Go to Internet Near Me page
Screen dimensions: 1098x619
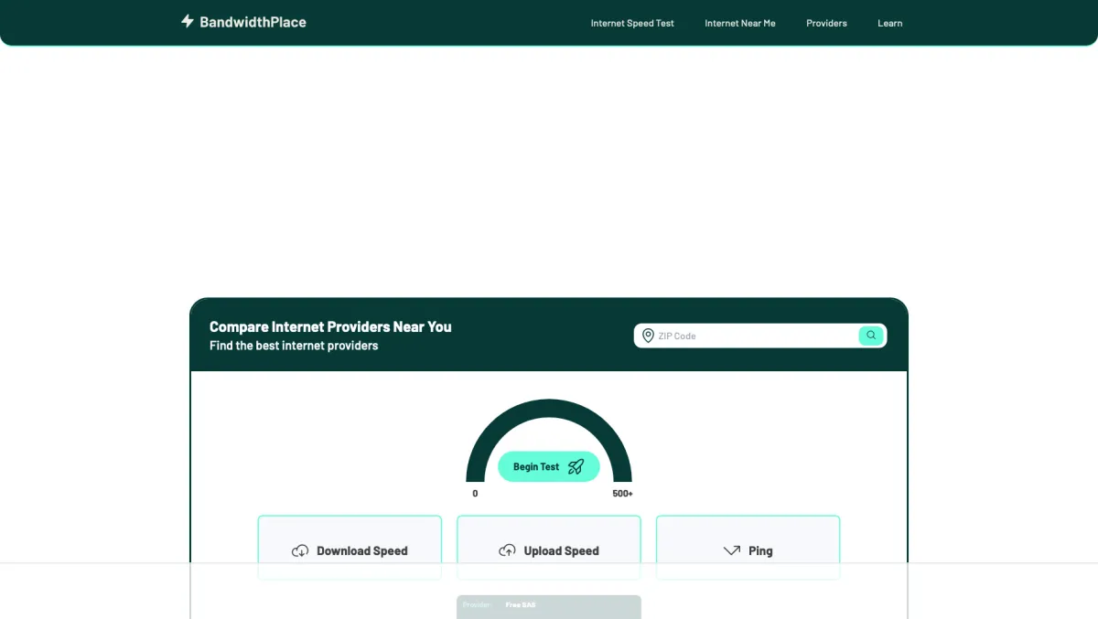click(x=740, y=23)
